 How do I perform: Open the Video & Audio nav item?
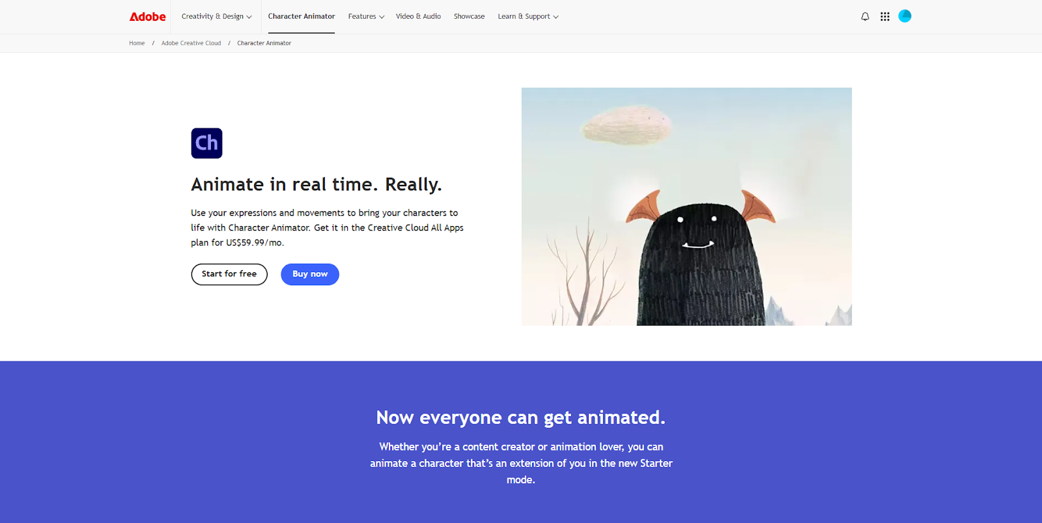click(x=418, y=16)
